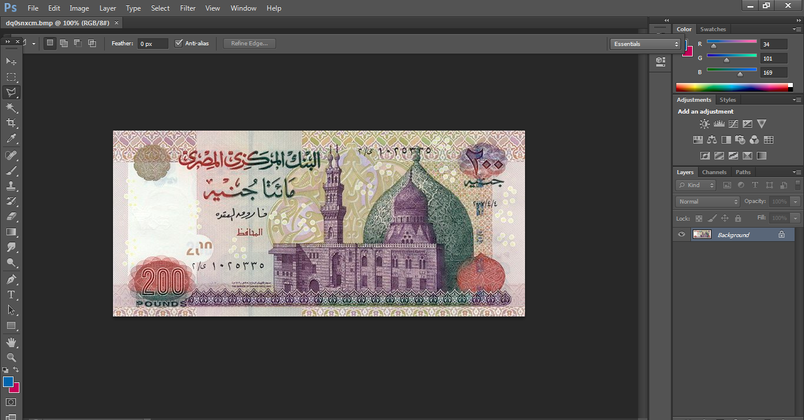Viewport: 804px width, 420px height.
Task: Select the Move tool
Action: [11, 61]
